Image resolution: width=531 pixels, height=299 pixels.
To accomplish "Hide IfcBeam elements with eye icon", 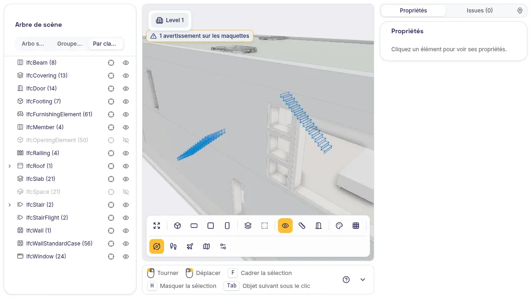I will tap(126, 63).
